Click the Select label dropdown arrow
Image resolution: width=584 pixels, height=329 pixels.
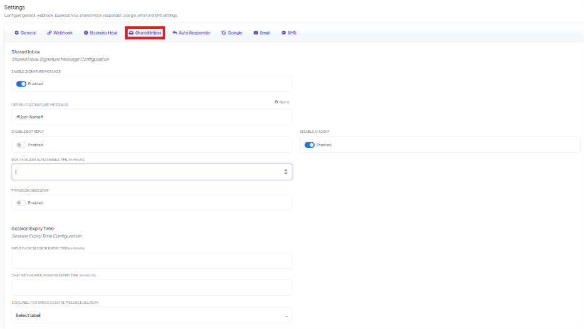coord(287,316)
